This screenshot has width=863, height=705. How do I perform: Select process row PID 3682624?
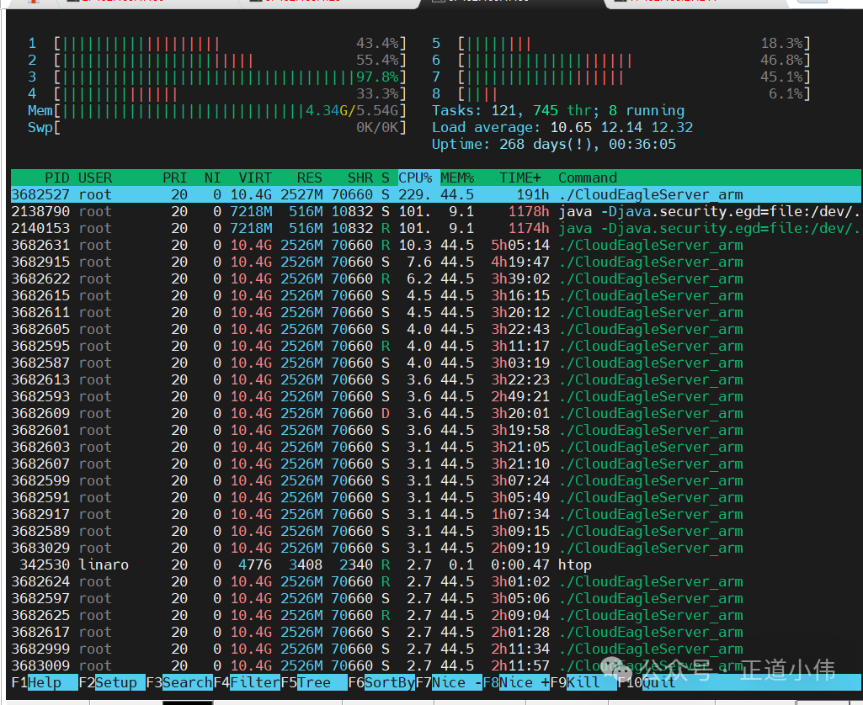pos(436,582)
